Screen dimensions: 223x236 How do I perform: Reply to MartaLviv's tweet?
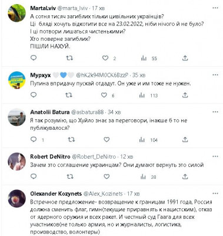pos(34,58)
